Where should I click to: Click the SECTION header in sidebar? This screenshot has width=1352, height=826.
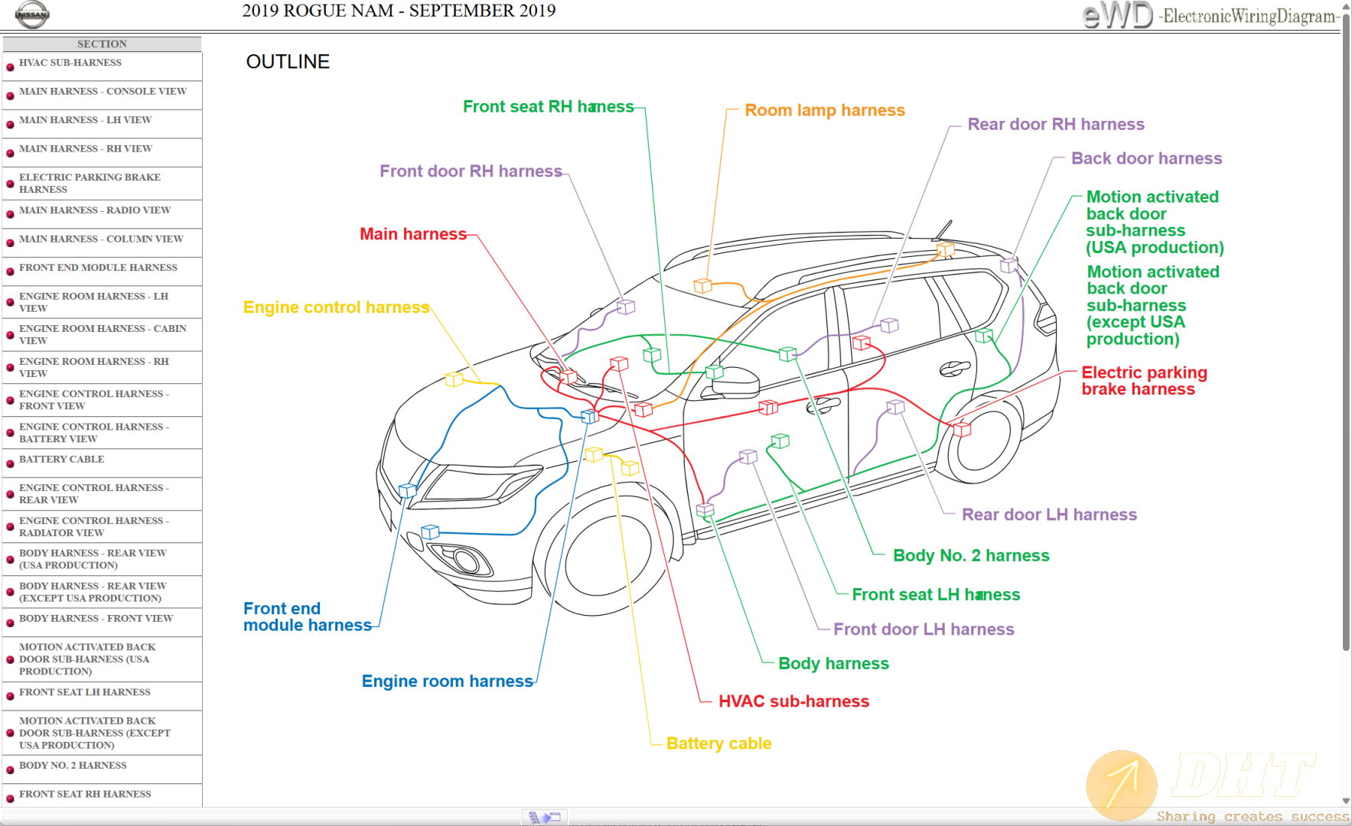coord(102,44)
